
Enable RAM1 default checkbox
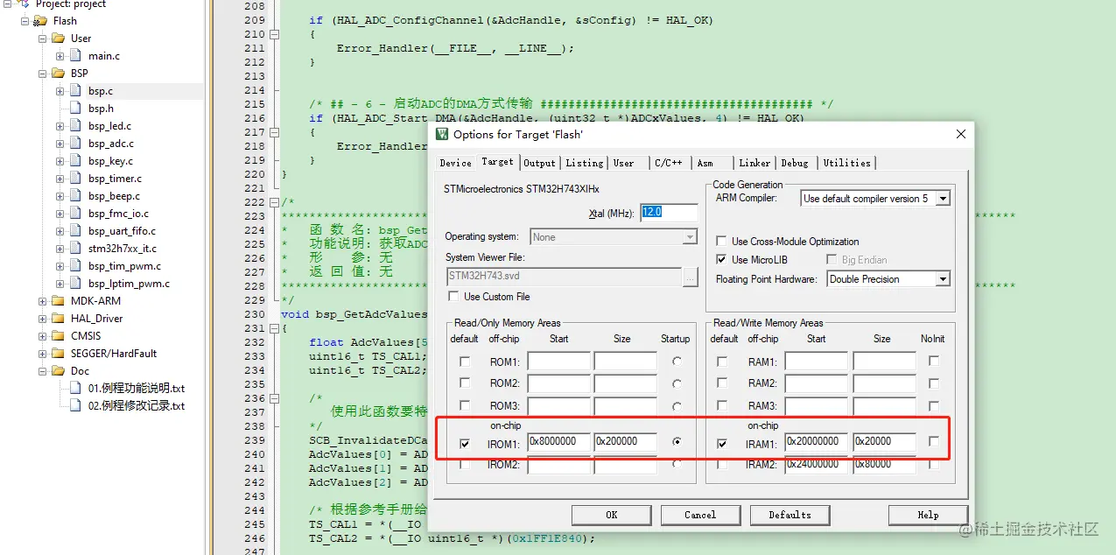[722, 362]
